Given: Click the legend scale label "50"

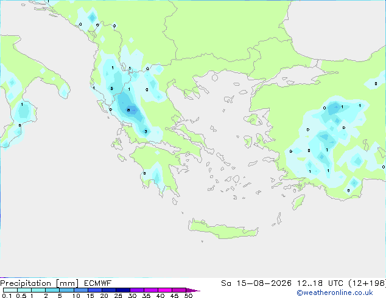Looking at the screenshot, I should [x=189, y=296].
